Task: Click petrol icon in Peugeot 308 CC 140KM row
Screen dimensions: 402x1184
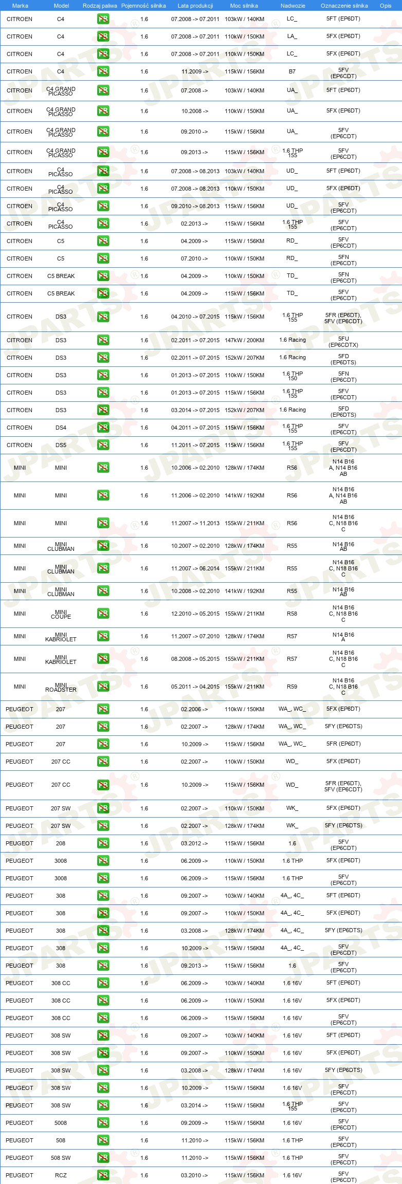Action: tap(103, 983)
